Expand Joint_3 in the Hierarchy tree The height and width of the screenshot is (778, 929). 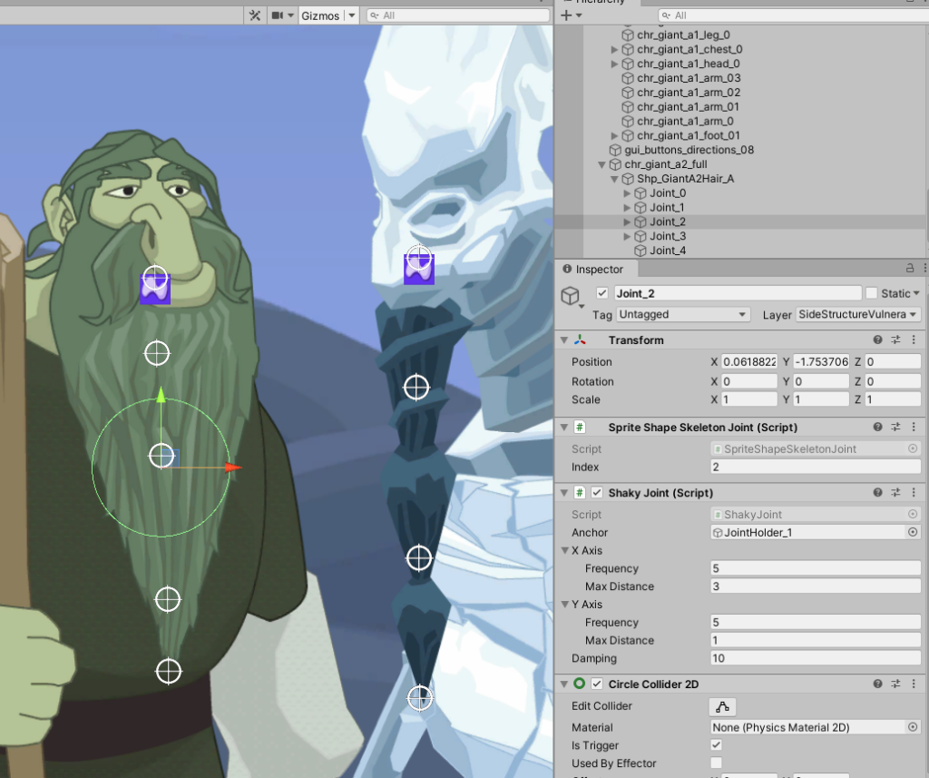coord(626,236)
